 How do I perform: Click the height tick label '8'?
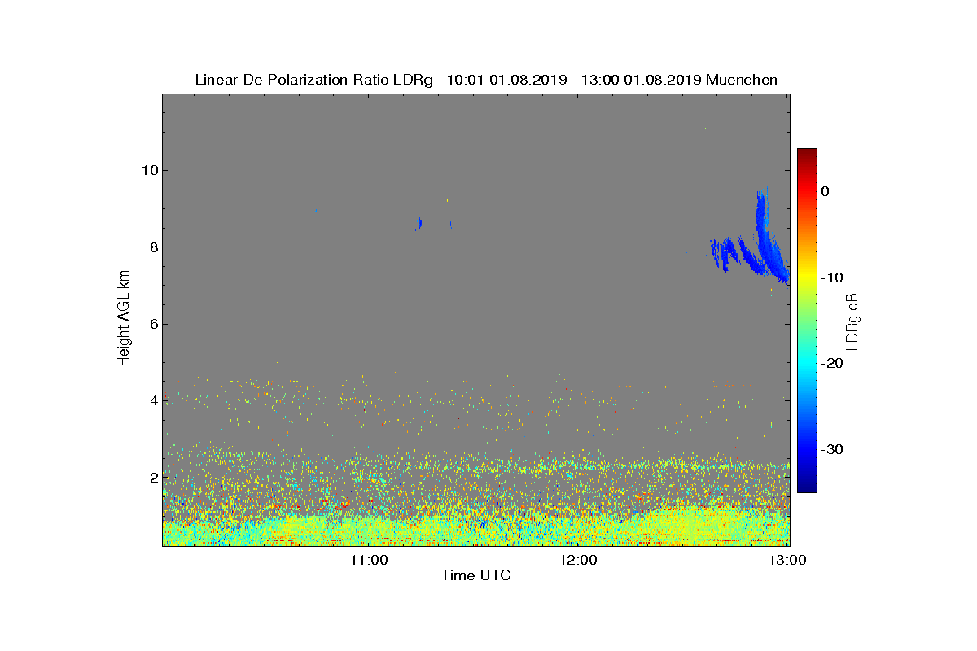154,247
